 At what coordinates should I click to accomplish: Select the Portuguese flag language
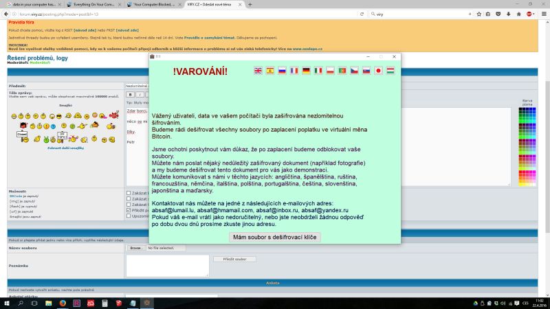pos(342,71)
